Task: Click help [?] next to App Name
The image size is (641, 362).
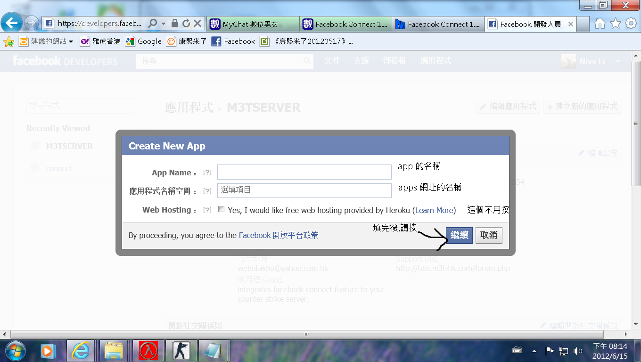Action: [207, 173]
